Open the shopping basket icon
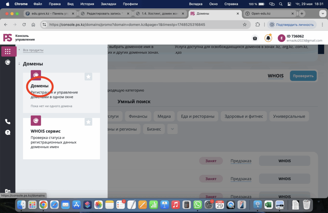328x213 pixels. 255,38
